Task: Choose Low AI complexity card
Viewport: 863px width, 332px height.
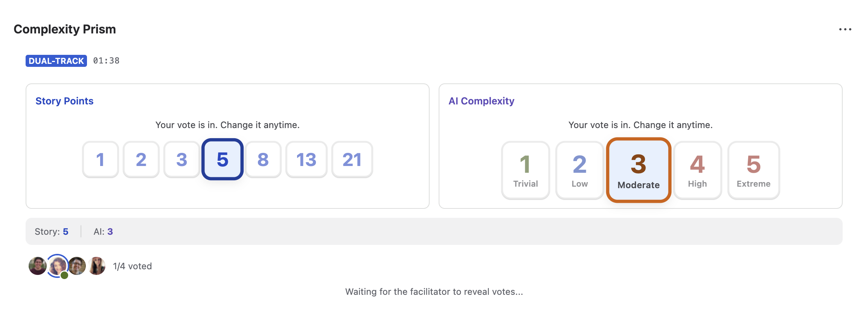Action: point(579,170)
